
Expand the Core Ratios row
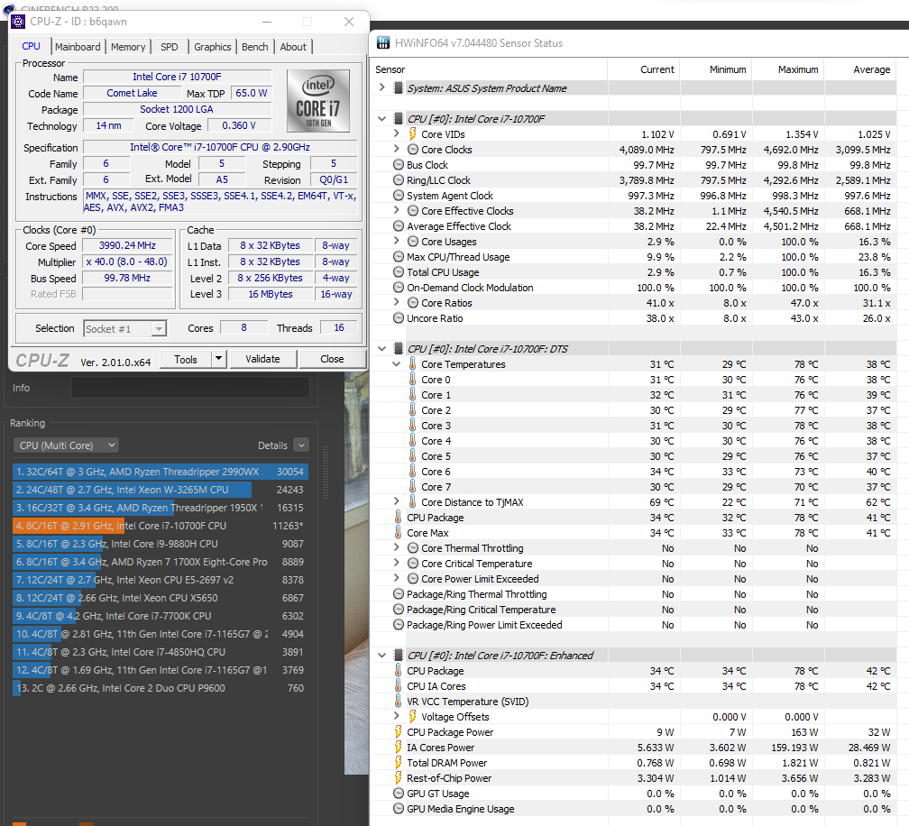[397, 303]
